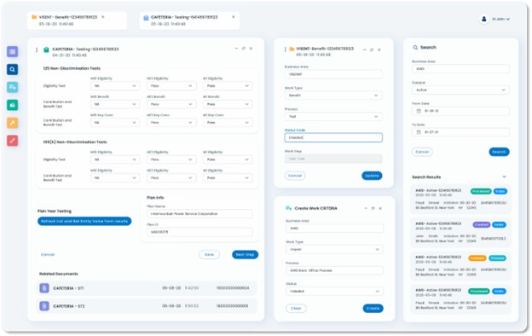This screenshot has width=532, height=336.
Task: Open Status dropdown in Create Work CRITERIA
Action: coord(334,291)
